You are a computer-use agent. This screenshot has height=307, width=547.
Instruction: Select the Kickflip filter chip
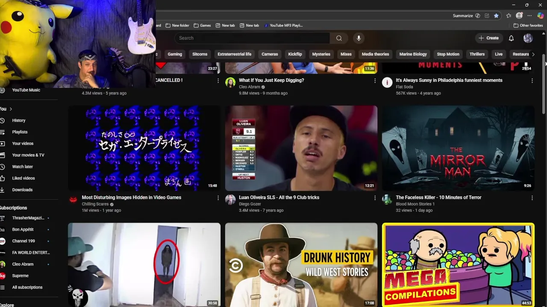click(x=295, y=54)
